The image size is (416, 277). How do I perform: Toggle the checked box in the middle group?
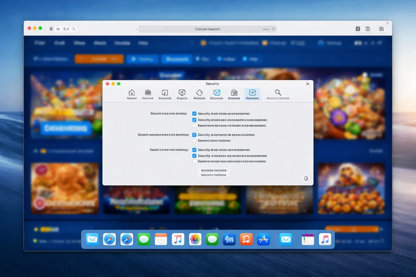(x=194, y=135)
